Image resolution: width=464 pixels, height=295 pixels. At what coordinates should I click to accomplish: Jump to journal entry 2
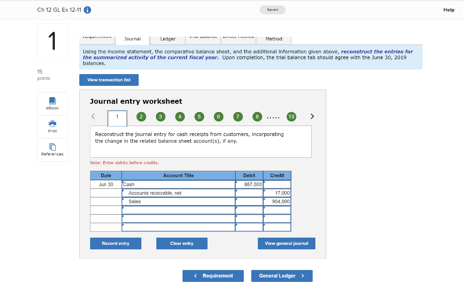(141, 117)
